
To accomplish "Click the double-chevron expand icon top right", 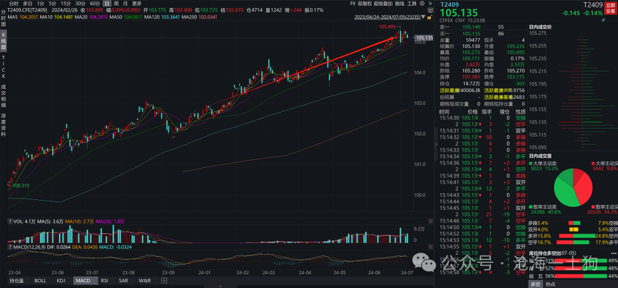I will [430, 3].
